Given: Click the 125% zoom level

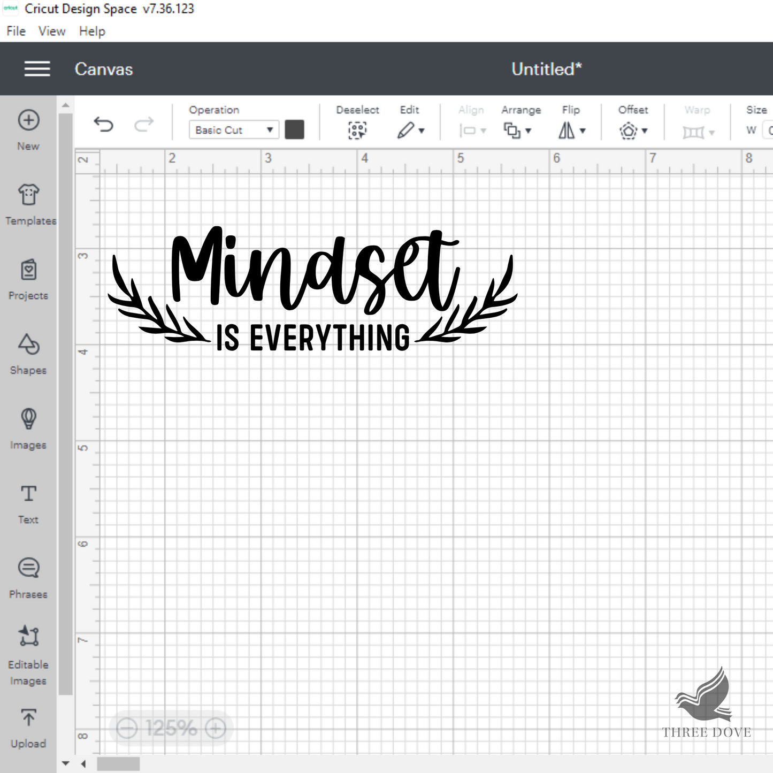Looking at the screenshot, I should coord(171,728).
